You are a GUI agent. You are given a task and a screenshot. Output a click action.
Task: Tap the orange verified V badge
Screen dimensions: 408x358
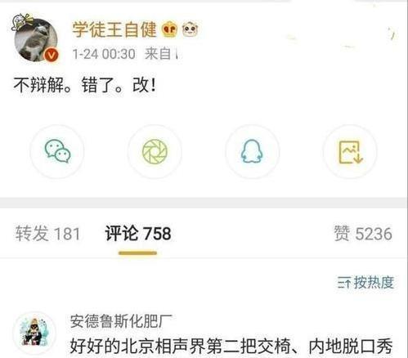point(52,55)
